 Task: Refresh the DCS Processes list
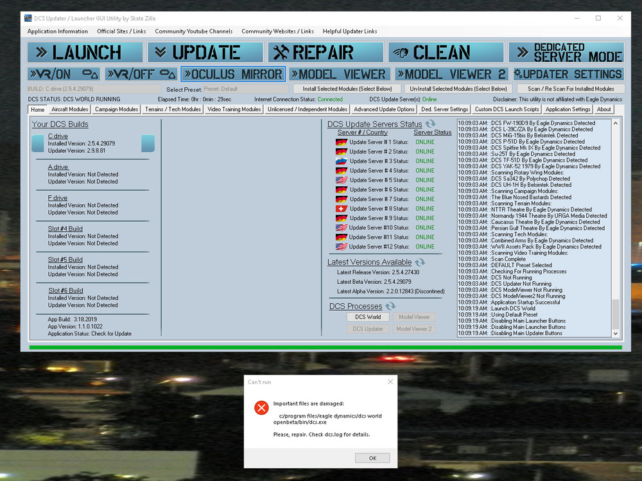390,306
